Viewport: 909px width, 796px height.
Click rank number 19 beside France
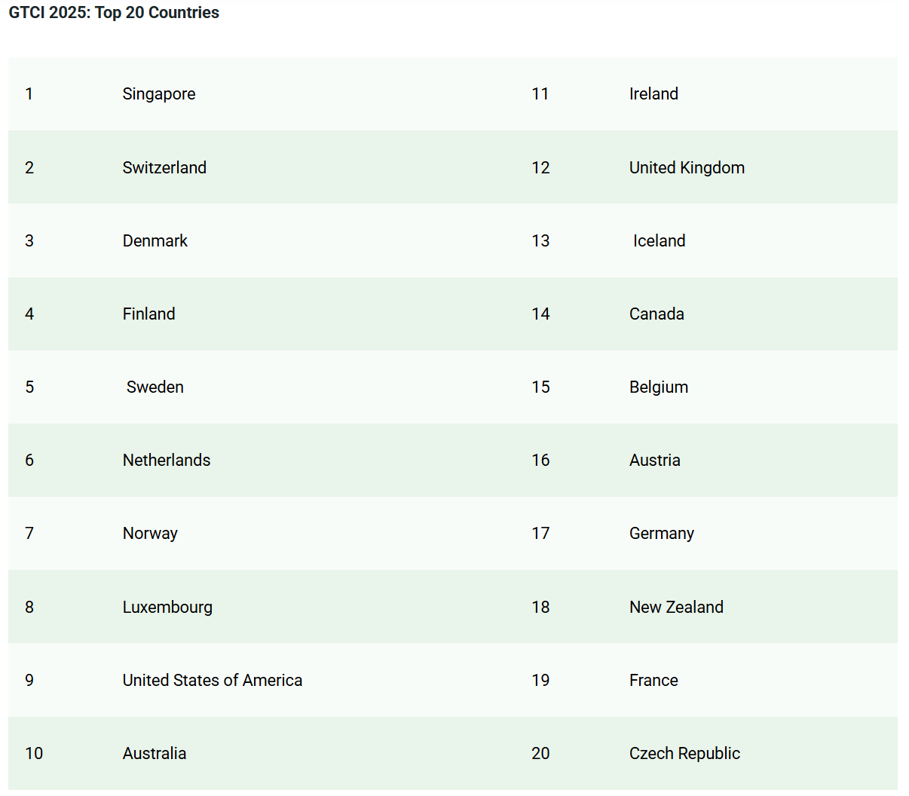[x=540, y=680]
